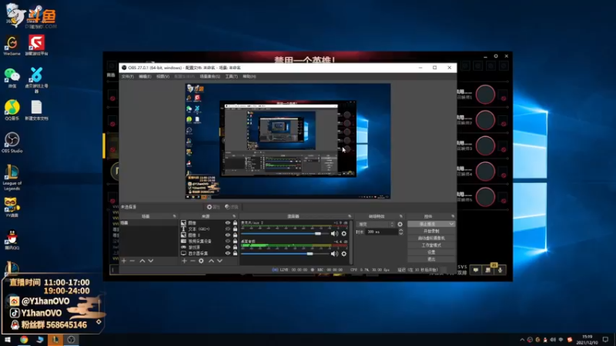
Task: Open the WeGame desktop icon
Action: (x=12, y=45)
